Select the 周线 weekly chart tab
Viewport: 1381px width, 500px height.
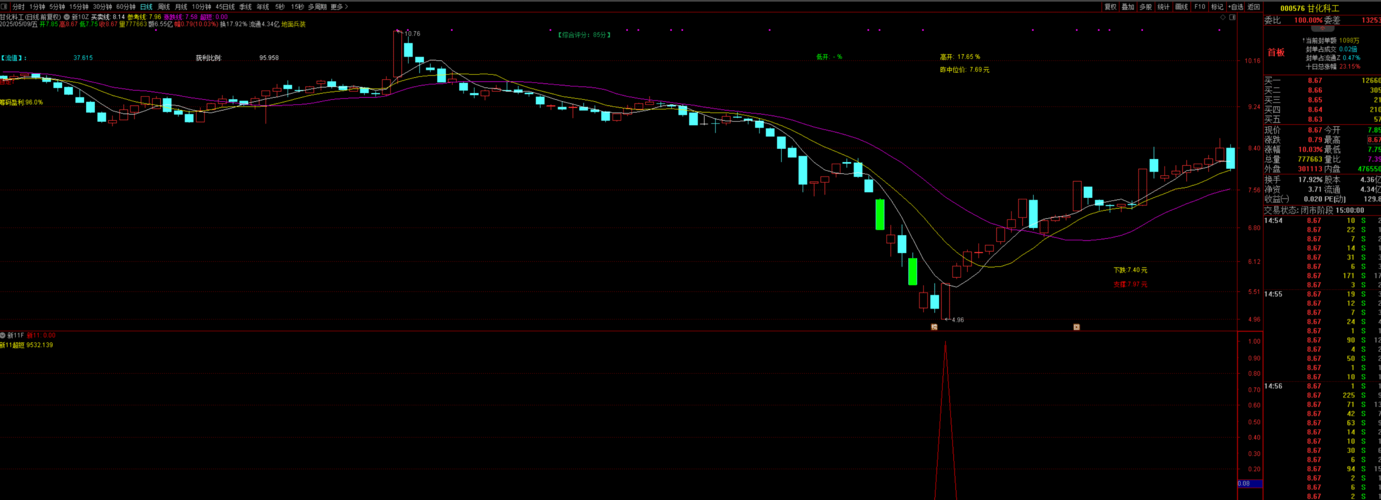pos(164,6)
